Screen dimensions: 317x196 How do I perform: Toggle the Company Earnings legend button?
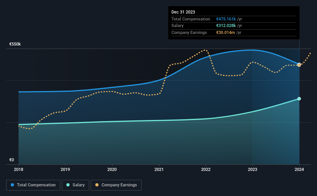(x=116, y=185)
